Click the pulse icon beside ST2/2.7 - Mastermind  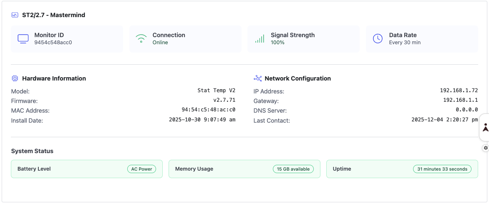(15, 15)
